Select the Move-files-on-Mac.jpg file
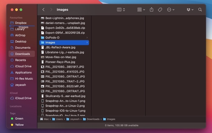The height and width of the screenshot is (133, 212). coord(61,57)
